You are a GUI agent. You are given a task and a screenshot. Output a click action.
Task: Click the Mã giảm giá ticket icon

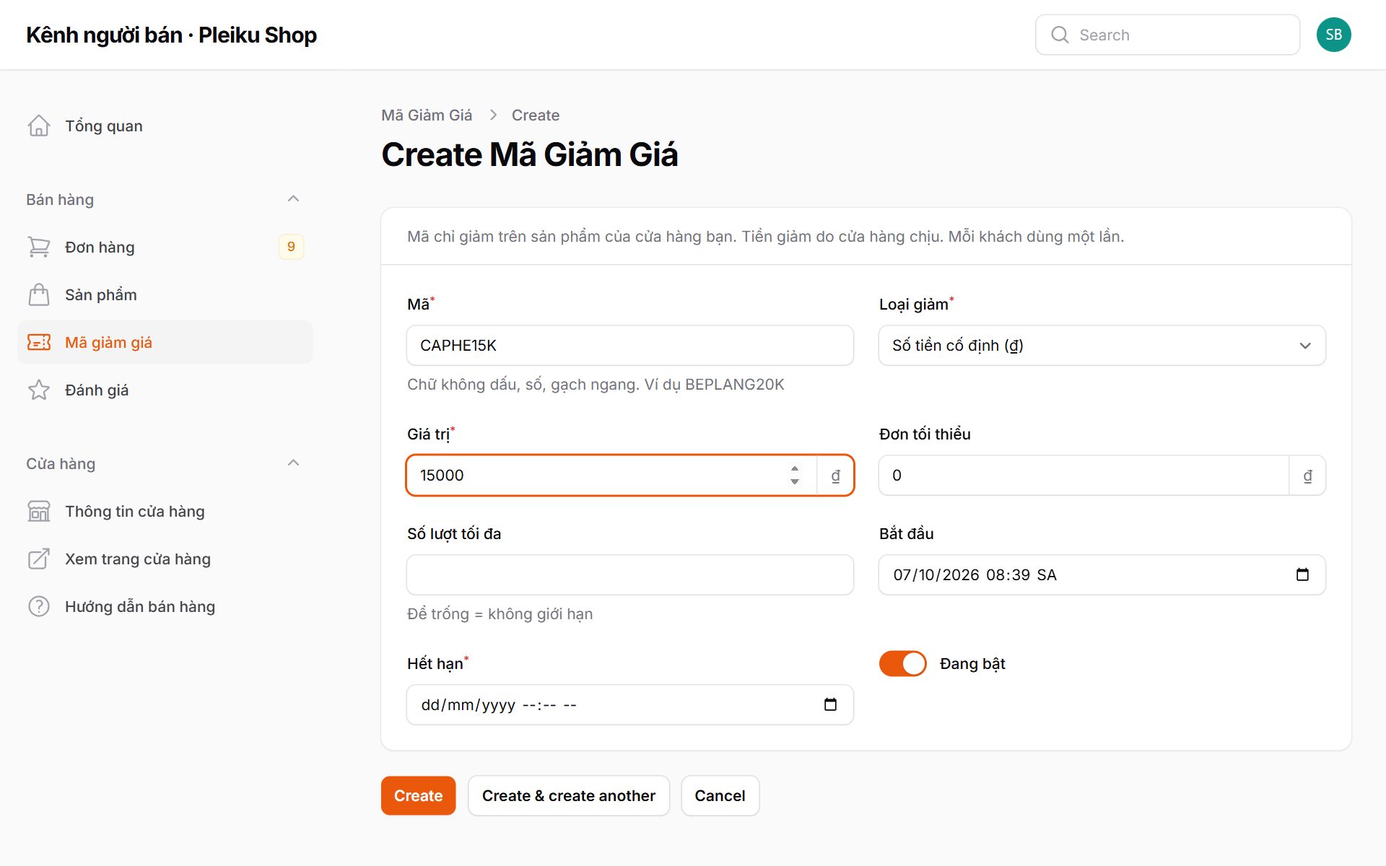[x=39, y=342]
